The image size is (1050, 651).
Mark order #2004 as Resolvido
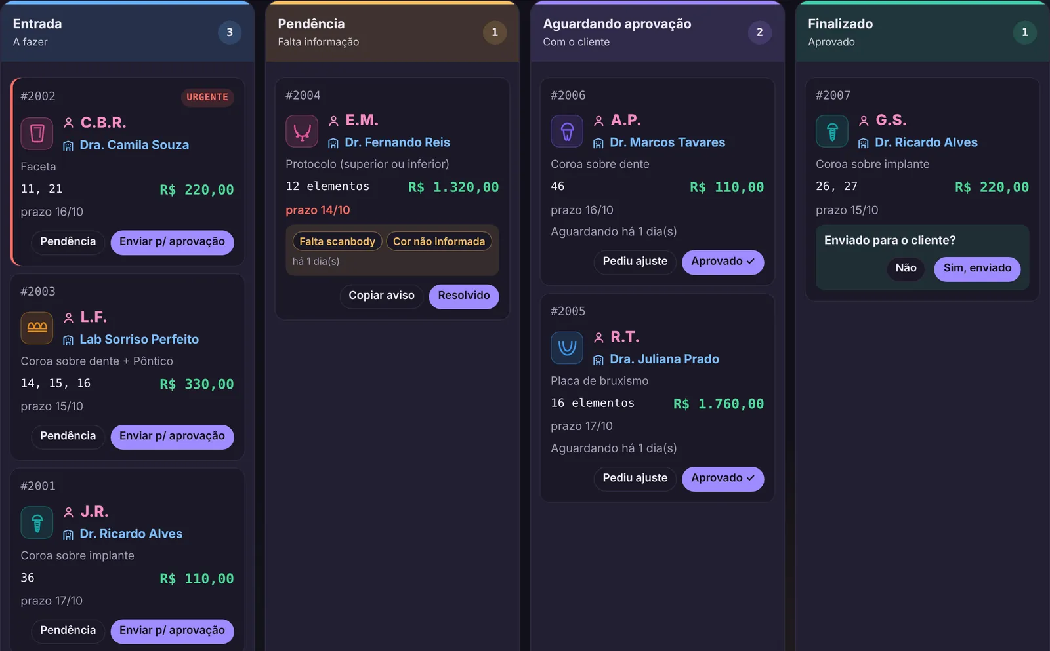pos(464,296)
